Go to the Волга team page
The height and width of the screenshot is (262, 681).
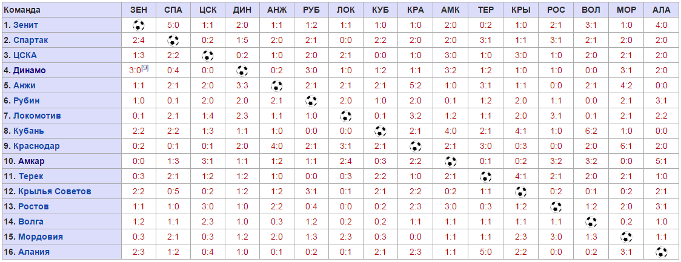tap(30, 222)
